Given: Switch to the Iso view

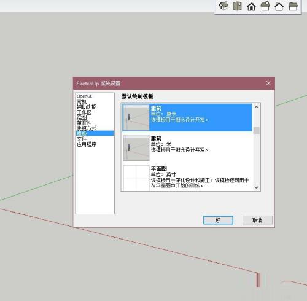Looking at the screenshot, I should point(223,6).
